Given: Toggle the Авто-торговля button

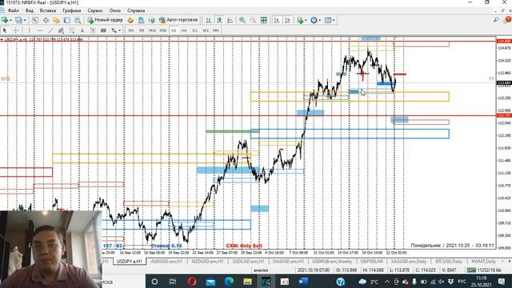Looking at the screenshot, I should 178,20.
